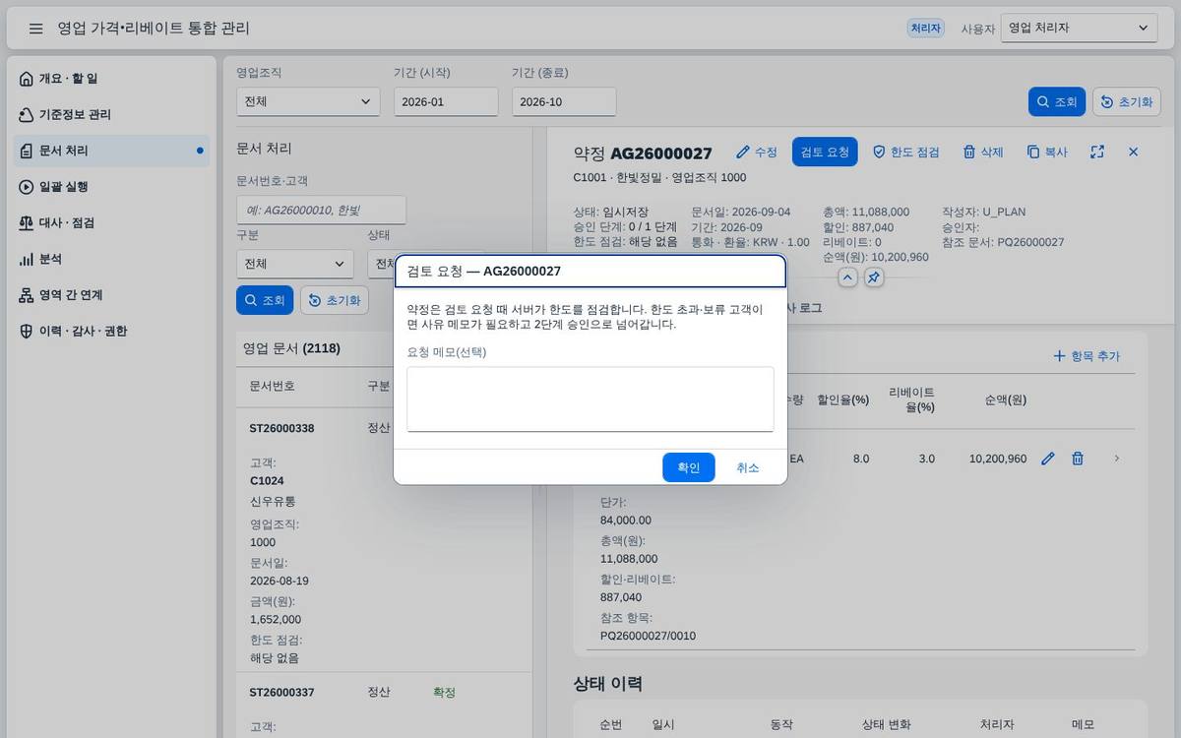This screenshot has width=1181, height=738.
Task: Expand the 상태 filter dropdown
Action: pyautogui.click(x=381, y=264)
